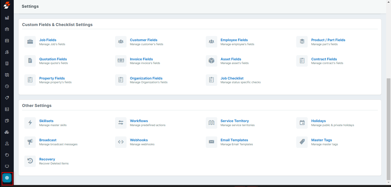This screenshot has width=391, height=187.
Task: Select the settings gear icon in sidebar
Action: 7,178
